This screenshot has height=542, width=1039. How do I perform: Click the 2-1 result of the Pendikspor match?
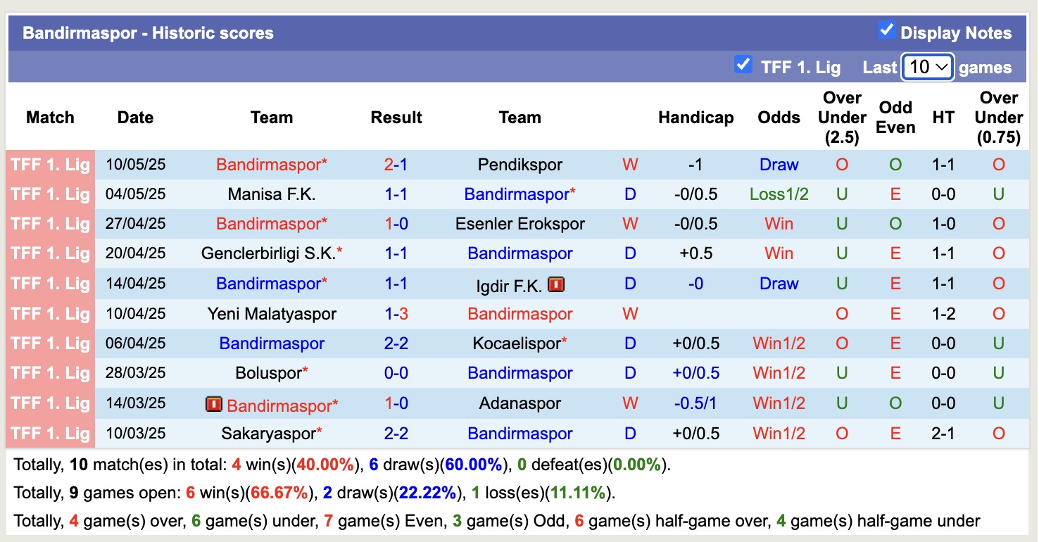[x=396, y=164]
